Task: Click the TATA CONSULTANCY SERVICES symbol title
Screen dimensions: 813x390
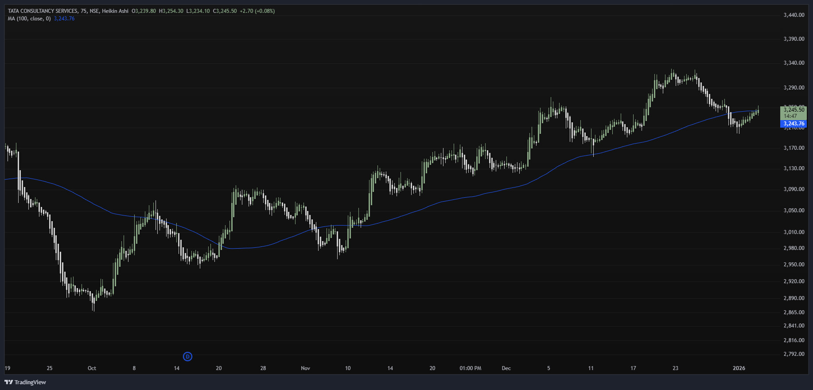Action: click(x=43, y=11)
